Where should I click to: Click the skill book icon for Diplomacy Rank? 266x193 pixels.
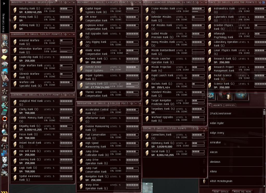(x=147, y=145)
